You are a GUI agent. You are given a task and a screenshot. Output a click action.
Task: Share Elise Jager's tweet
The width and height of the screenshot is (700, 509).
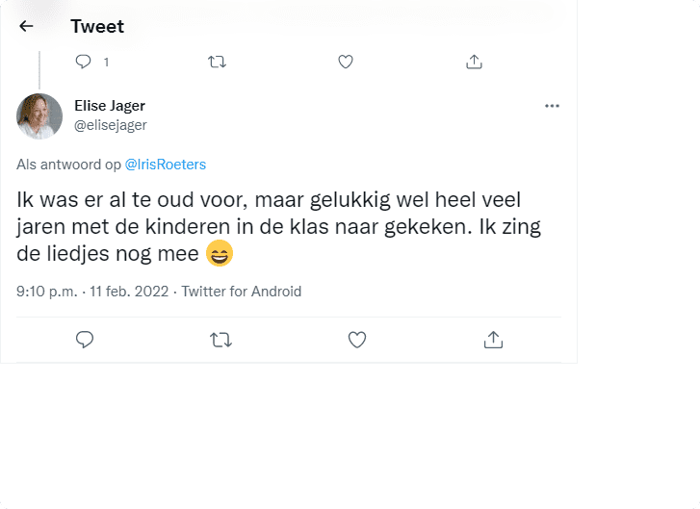pos(493,339)
